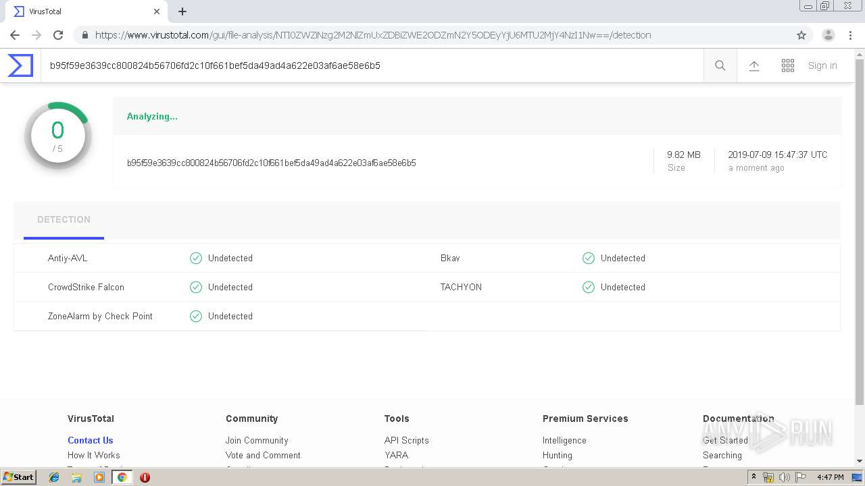
Task: Open the YARA link
Action: pos(397,455)
